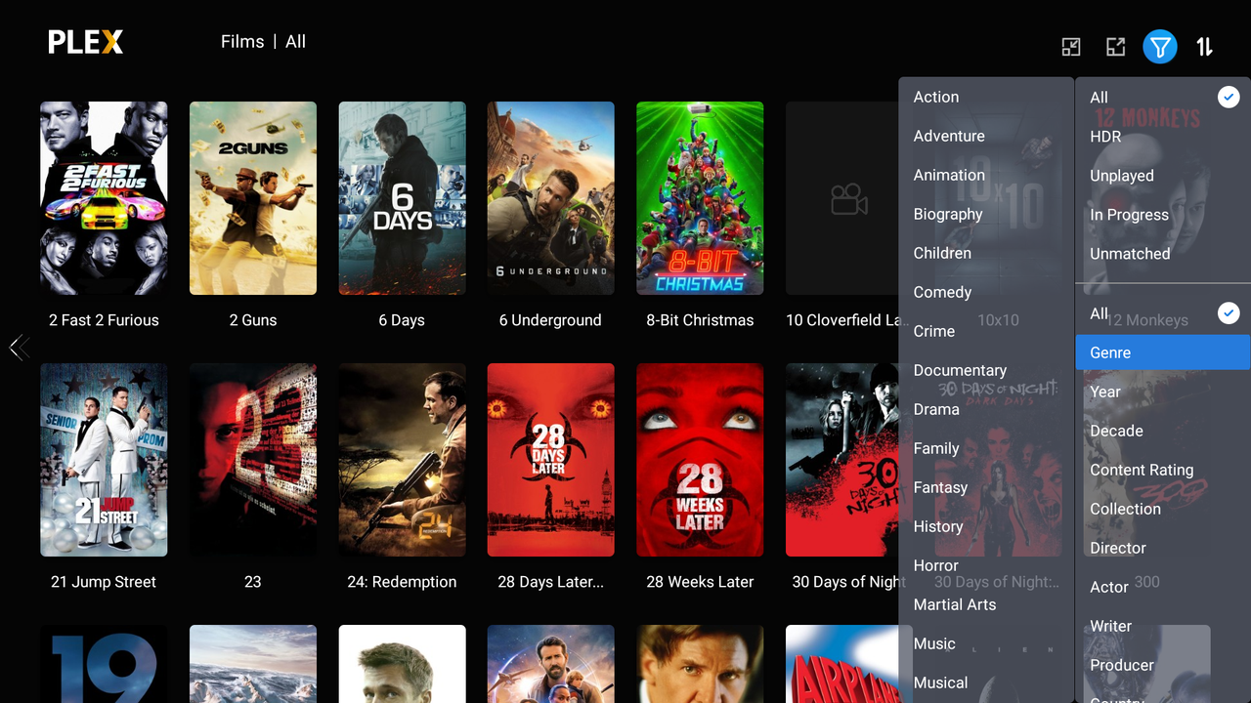Open Actor filter submenu
Viewport: 1251px width, 703px height.
(x=1163, y=587)
